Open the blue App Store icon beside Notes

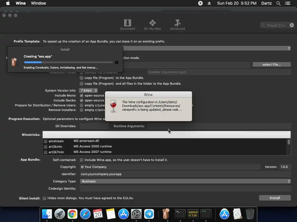124,214
